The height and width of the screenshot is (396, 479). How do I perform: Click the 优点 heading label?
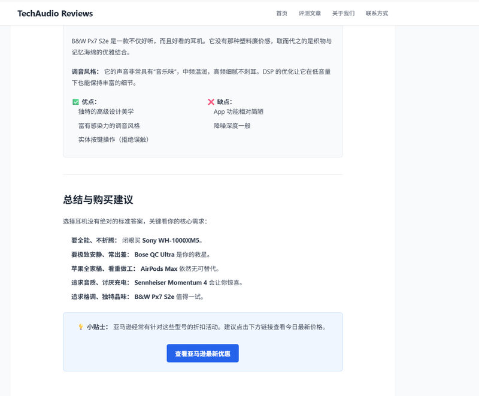click(89, 102)
